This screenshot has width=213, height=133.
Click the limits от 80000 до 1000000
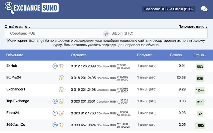(x=124, y=114)
